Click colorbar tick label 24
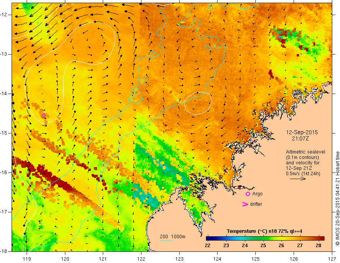This screenshot has height=263, width=340. [x=245, y=246]
